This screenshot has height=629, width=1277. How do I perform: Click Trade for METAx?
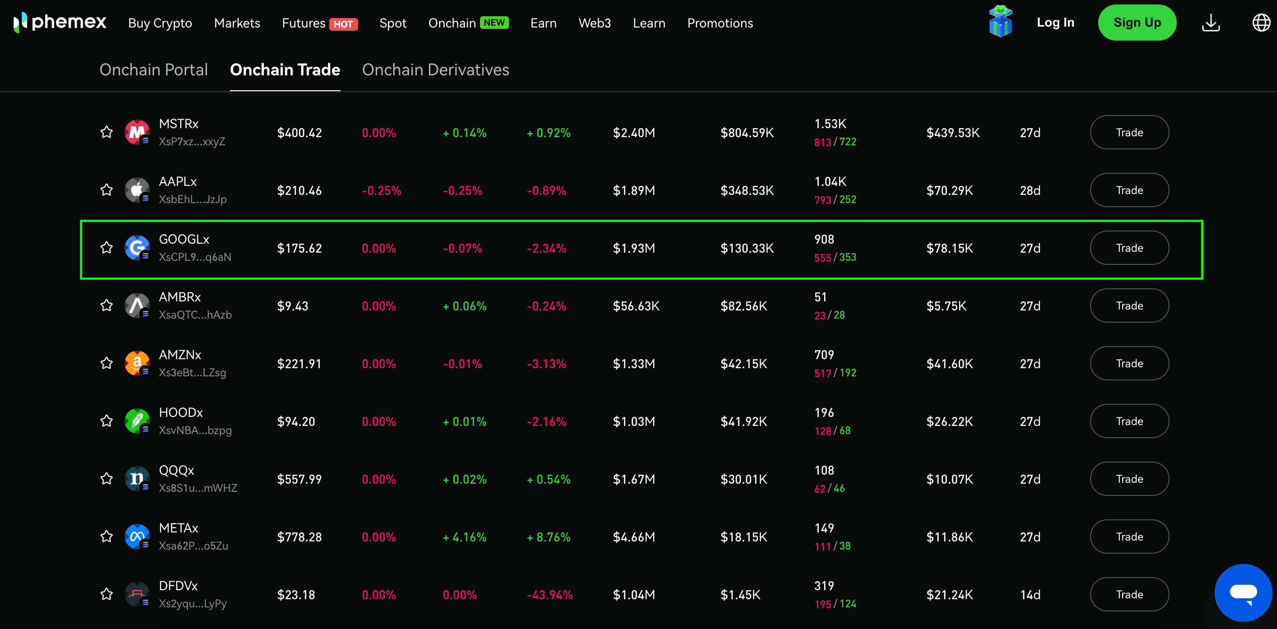(1129, 537)
